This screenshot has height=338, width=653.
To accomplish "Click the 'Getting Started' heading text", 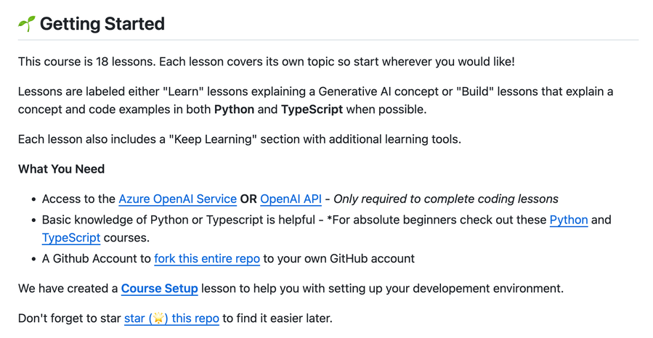I will (102, 24).
